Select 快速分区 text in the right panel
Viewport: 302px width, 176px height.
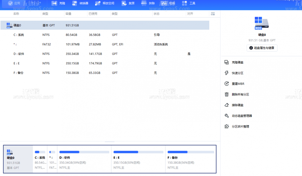[x=237, y=73]
